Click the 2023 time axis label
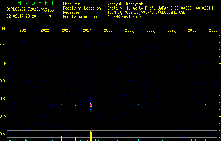The image size is (221, 141). point(66,30)
